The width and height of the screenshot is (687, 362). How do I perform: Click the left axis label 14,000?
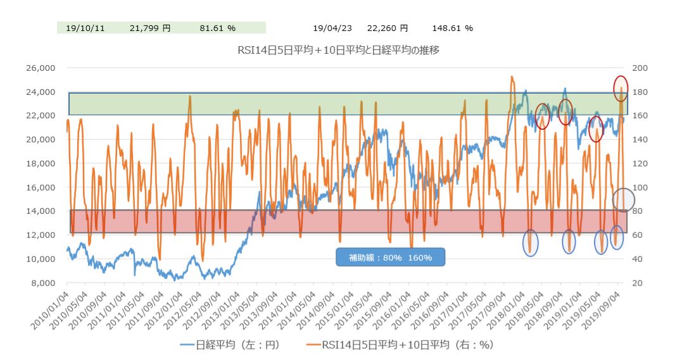(41, 211)
